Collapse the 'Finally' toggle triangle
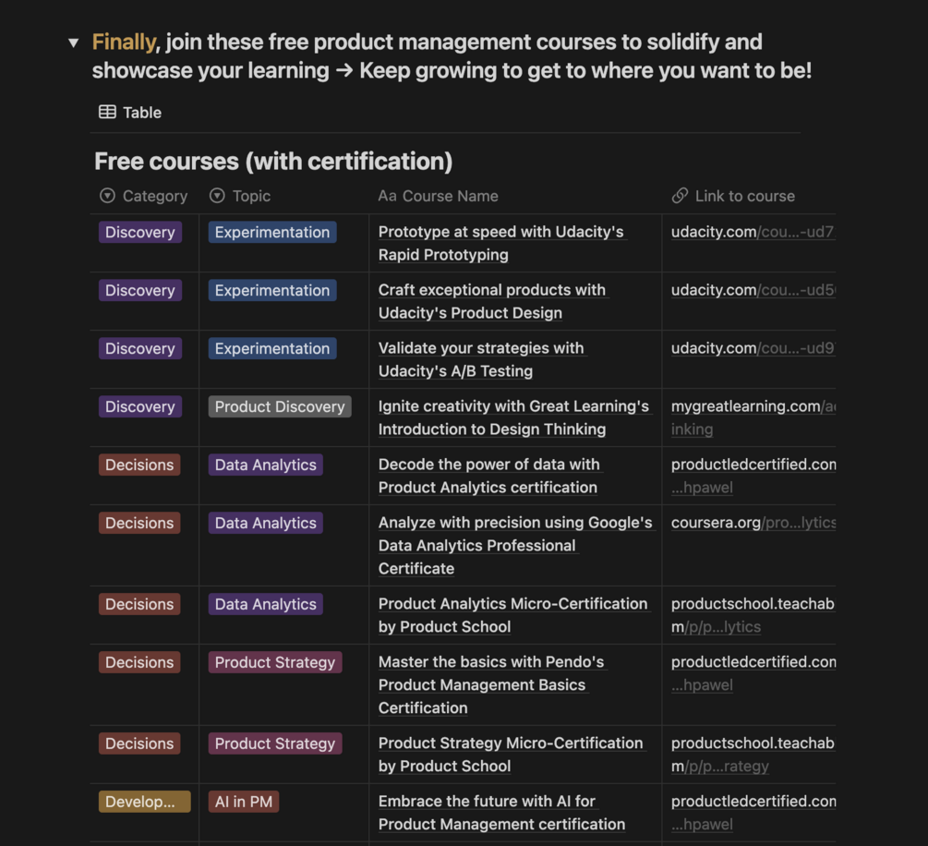Screen dimensions: 928x846 coord(74,43)
